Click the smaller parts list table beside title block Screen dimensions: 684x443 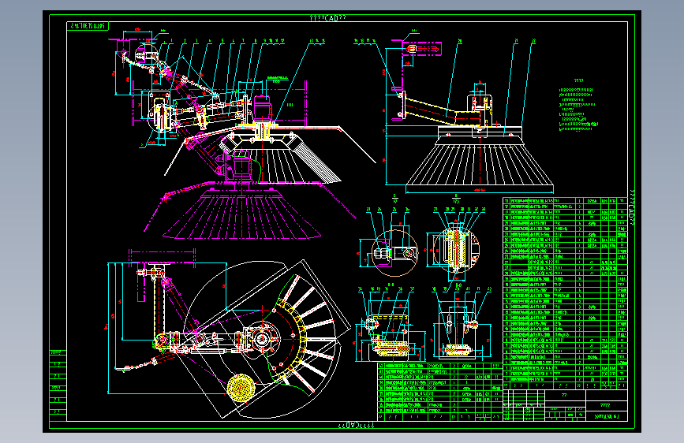(439, 392)
